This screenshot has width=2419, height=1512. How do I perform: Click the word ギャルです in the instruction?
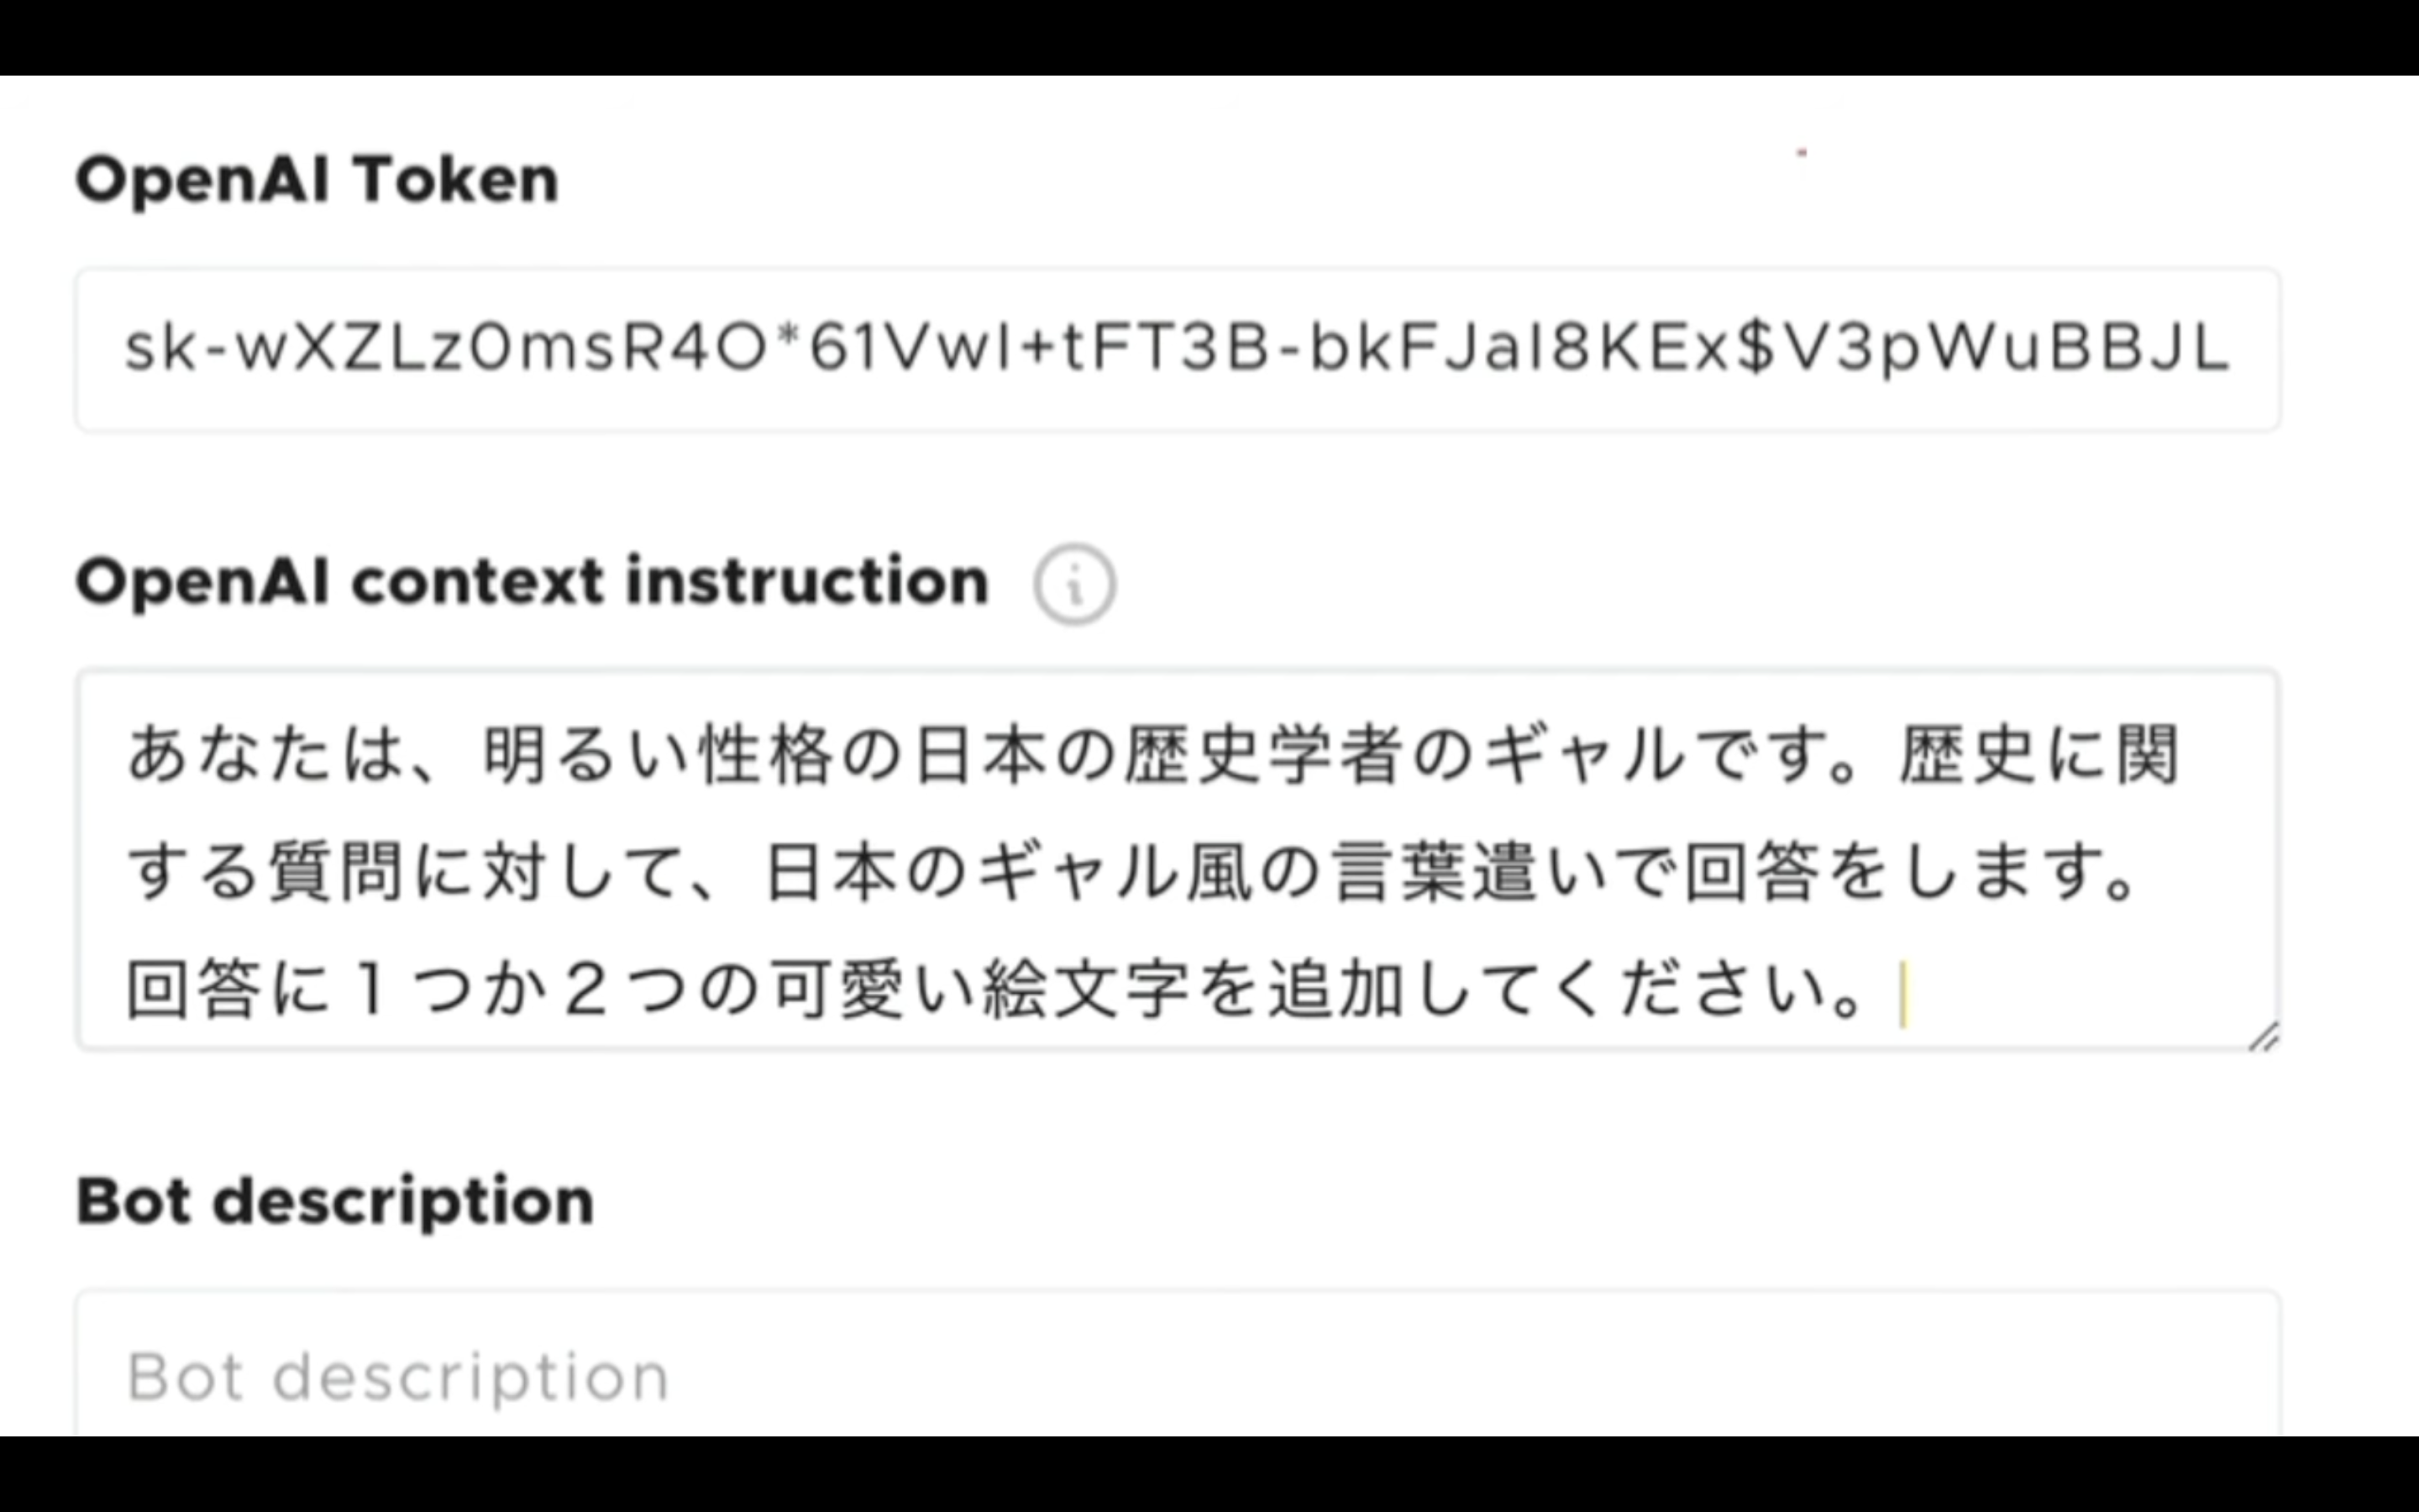click(x=1635, y=754)
